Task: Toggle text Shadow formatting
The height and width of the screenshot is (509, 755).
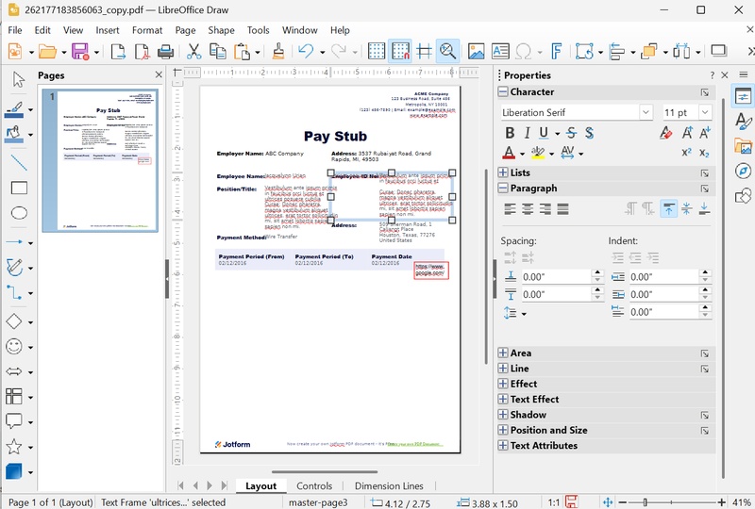Action: tap(589, 133)
